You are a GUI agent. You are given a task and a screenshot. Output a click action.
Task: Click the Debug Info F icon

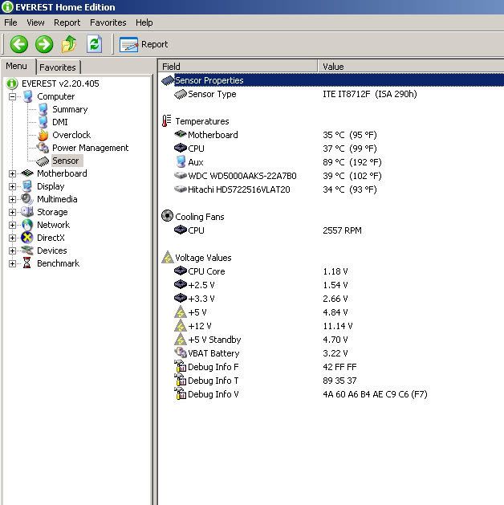point(181,366)
